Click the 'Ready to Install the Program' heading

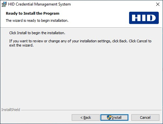pos(33,13)
